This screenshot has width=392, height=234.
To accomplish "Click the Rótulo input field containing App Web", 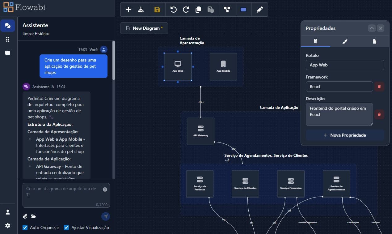I will (x=345, y=65).
